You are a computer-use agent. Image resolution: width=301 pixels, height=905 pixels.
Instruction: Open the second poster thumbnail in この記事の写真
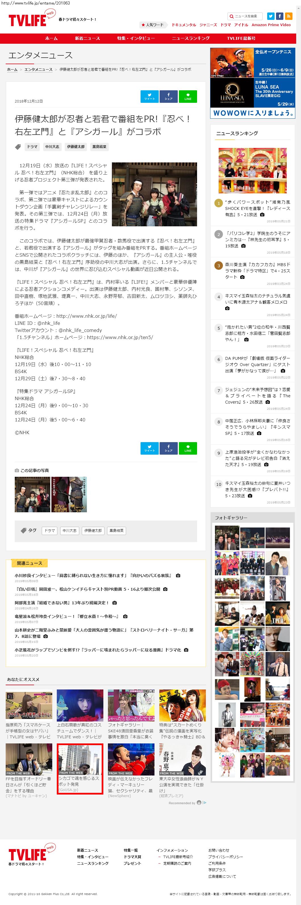click(x=69, y=494)
